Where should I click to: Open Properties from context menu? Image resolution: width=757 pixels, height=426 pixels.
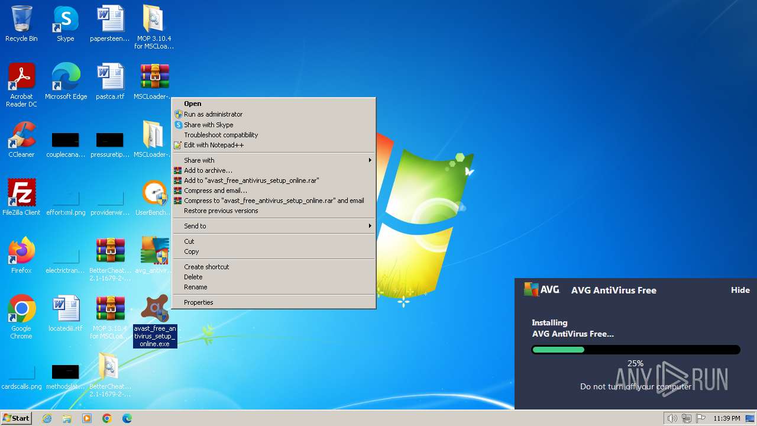pyautogui.click(x=274, y=302)
